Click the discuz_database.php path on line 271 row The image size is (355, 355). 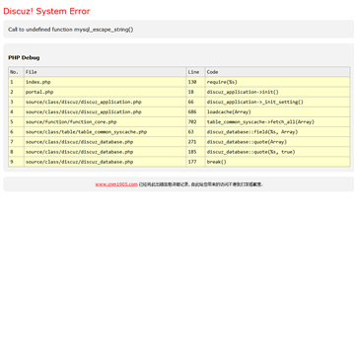point(106,142)
